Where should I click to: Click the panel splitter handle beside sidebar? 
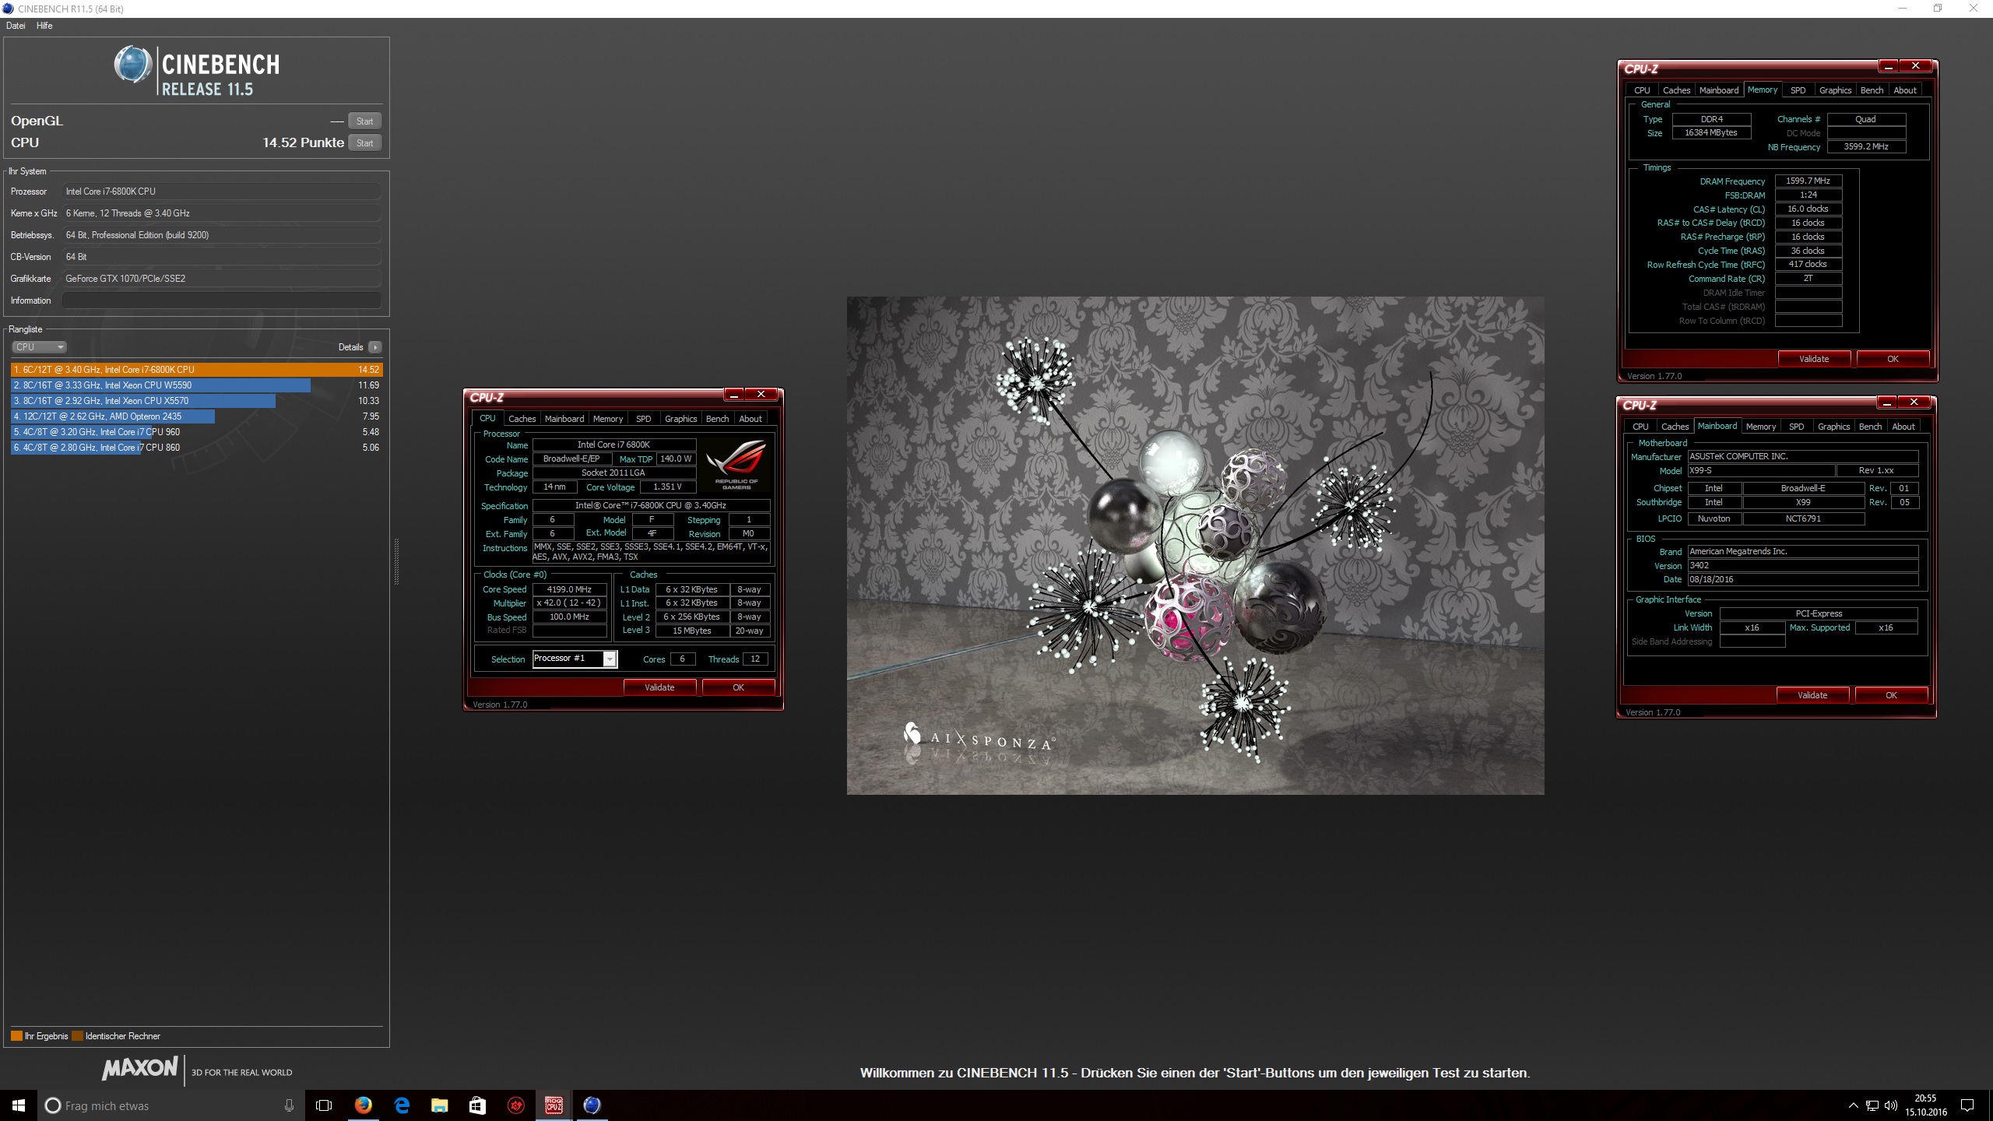[396, 561]
